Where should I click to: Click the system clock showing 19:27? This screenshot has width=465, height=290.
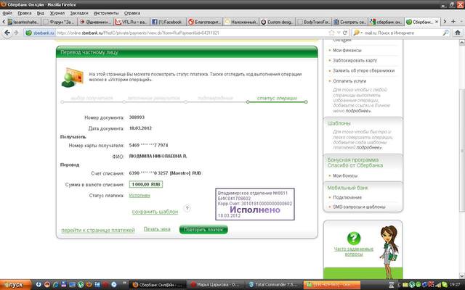point(455,285)
